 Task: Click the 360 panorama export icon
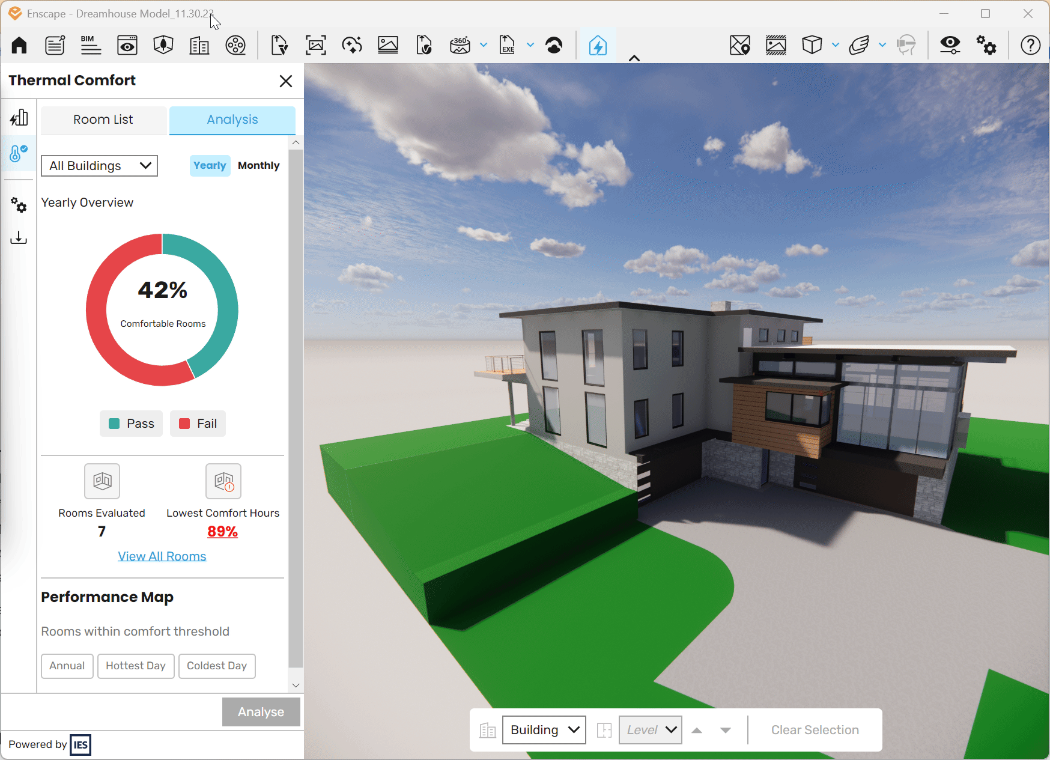[460, 45]
